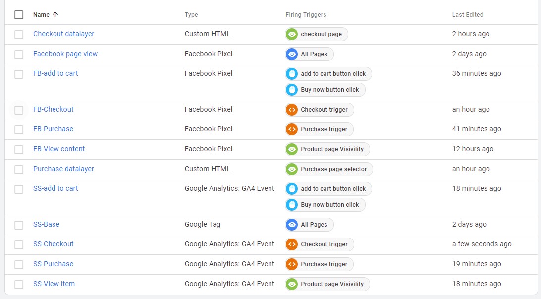The height and width of the screenshot is (299, 541).
Task: Click the orange code icon on FB-Checkout trigger
Action: [292, 110]
